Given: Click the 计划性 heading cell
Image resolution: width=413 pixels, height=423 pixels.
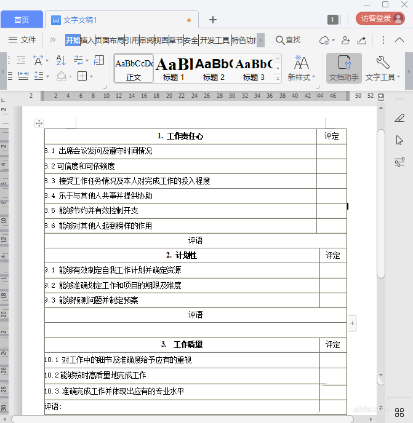Looking at the screenshot, I should point(182,256).
